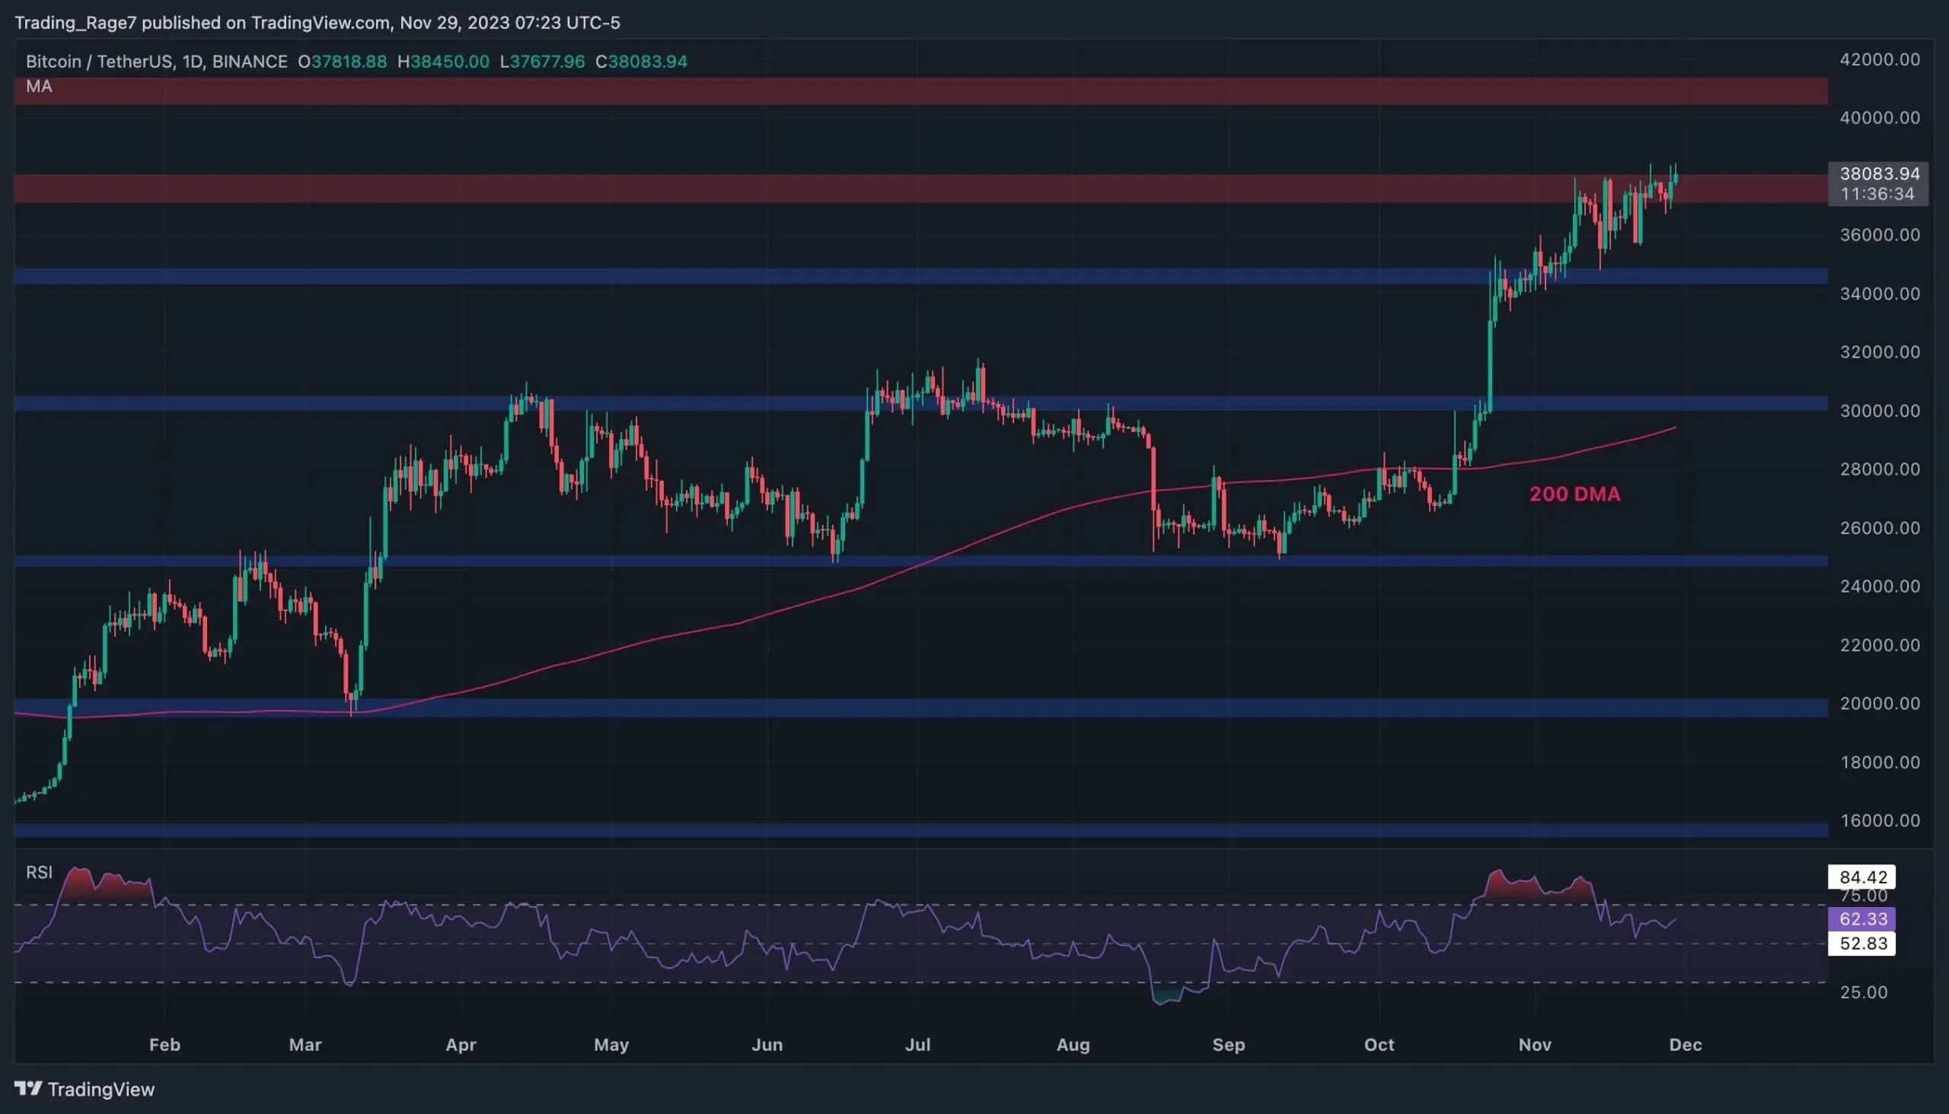
Task: Switch to the Dec label on the time axis
Action: coord(1686,1046)
